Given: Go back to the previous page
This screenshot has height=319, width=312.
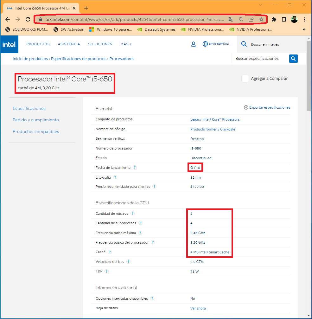Looking at the screenshot, I should (x=8, y=19).
